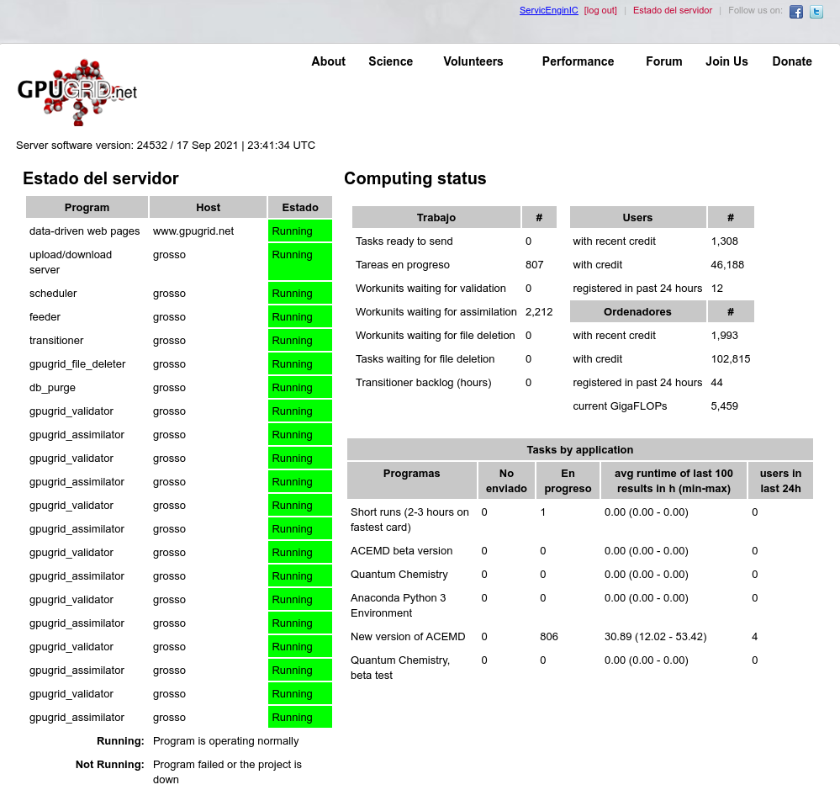The image size is (840, 790).
Task: Go to the Forum page
Action: tap(663, 61)
